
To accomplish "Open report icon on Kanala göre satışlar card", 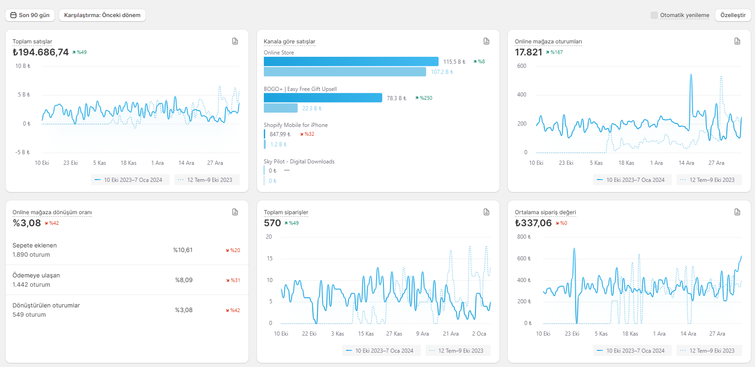I will [487, 41].
